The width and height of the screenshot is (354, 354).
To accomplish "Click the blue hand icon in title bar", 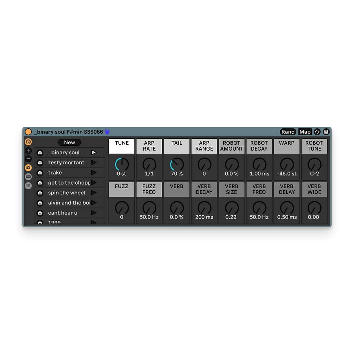I will point(107,131).
